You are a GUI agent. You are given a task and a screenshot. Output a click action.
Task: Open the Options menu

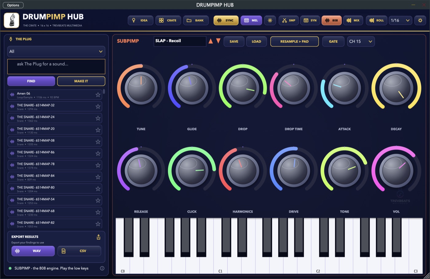13,5
